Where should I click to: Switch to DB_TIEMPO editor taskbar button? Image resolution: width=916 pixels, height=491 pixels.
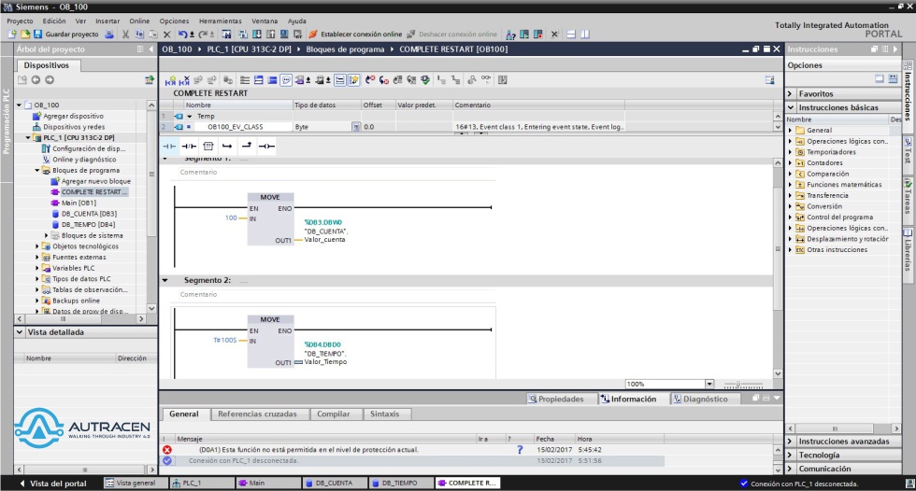(400, 483)
